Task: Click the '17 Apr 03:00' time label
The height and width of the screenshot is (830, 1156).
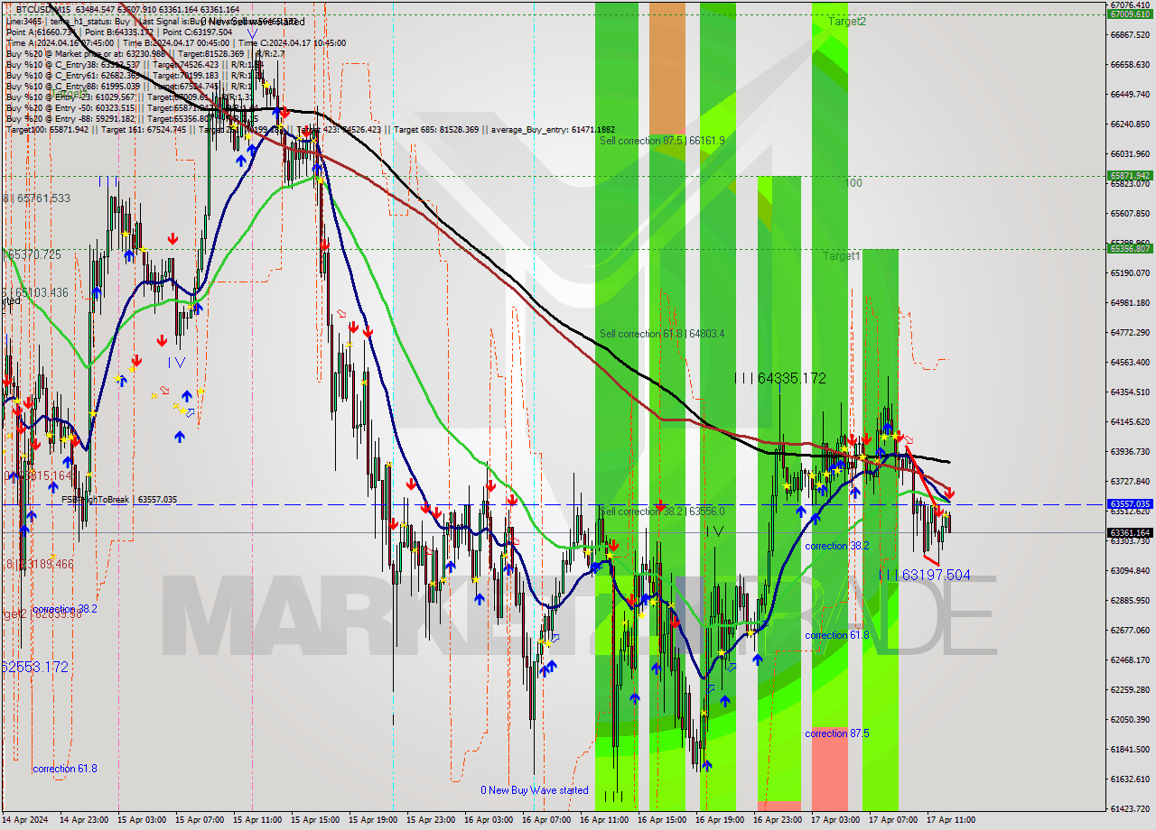Action: [x=836, y=820]
